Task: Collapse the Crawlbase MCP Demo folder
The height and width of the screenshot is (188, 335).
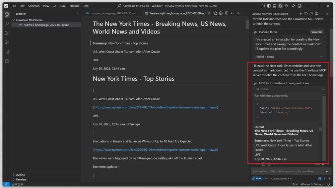Action: [29, 20]
